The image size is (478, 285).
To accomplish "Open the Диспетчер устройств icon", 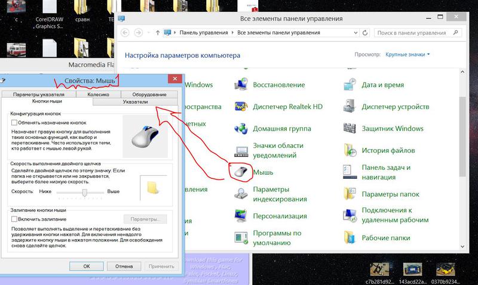I will 350,107.
